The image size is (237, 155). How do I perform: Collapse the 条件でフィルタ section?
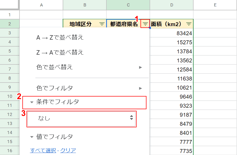point(84,102)
